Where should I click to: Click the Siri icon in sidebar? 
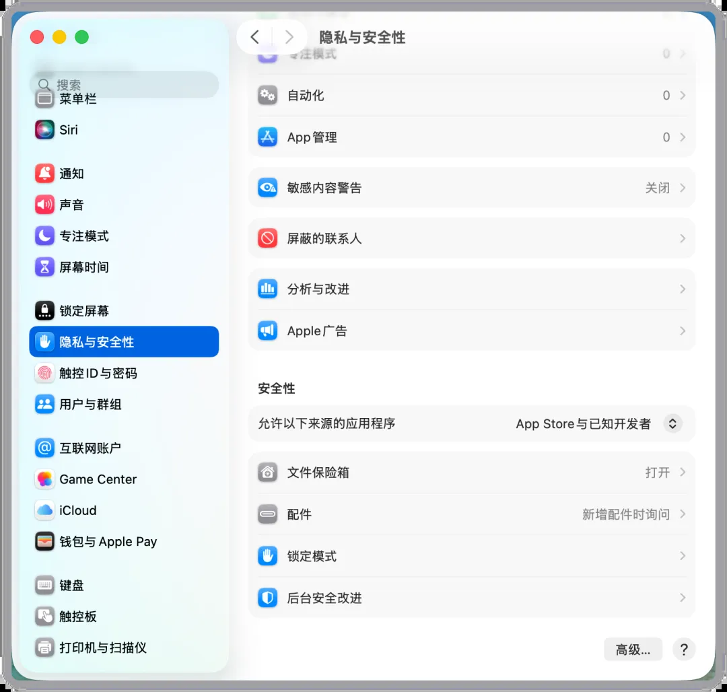(44, 130)
